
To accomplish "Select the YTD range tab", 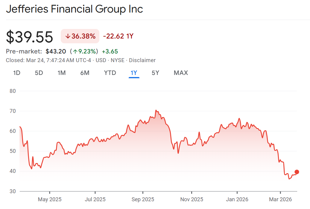I will pos(110,73).
